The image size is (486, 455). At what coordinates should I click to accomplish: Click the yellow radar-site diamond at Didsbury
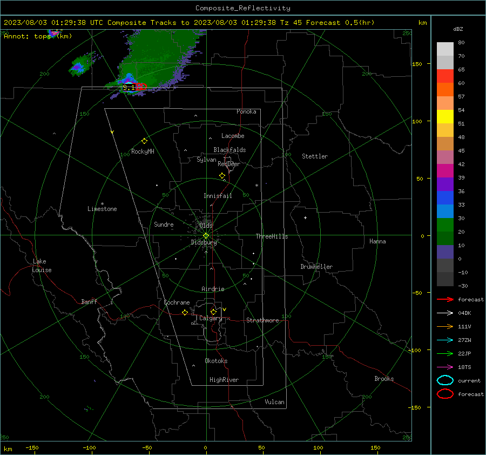pos(206,236)
